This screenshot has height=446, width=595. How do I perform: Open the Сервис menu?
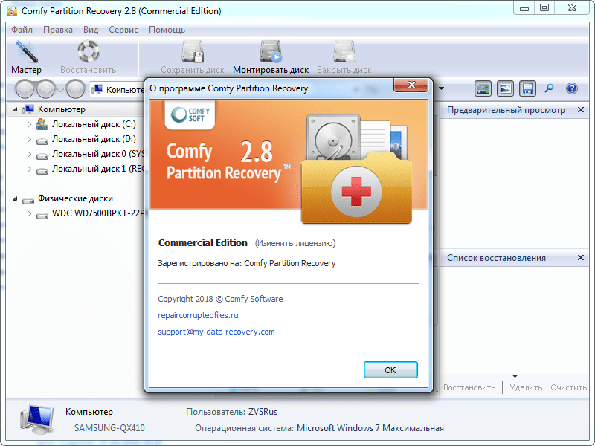click(123, 30)
